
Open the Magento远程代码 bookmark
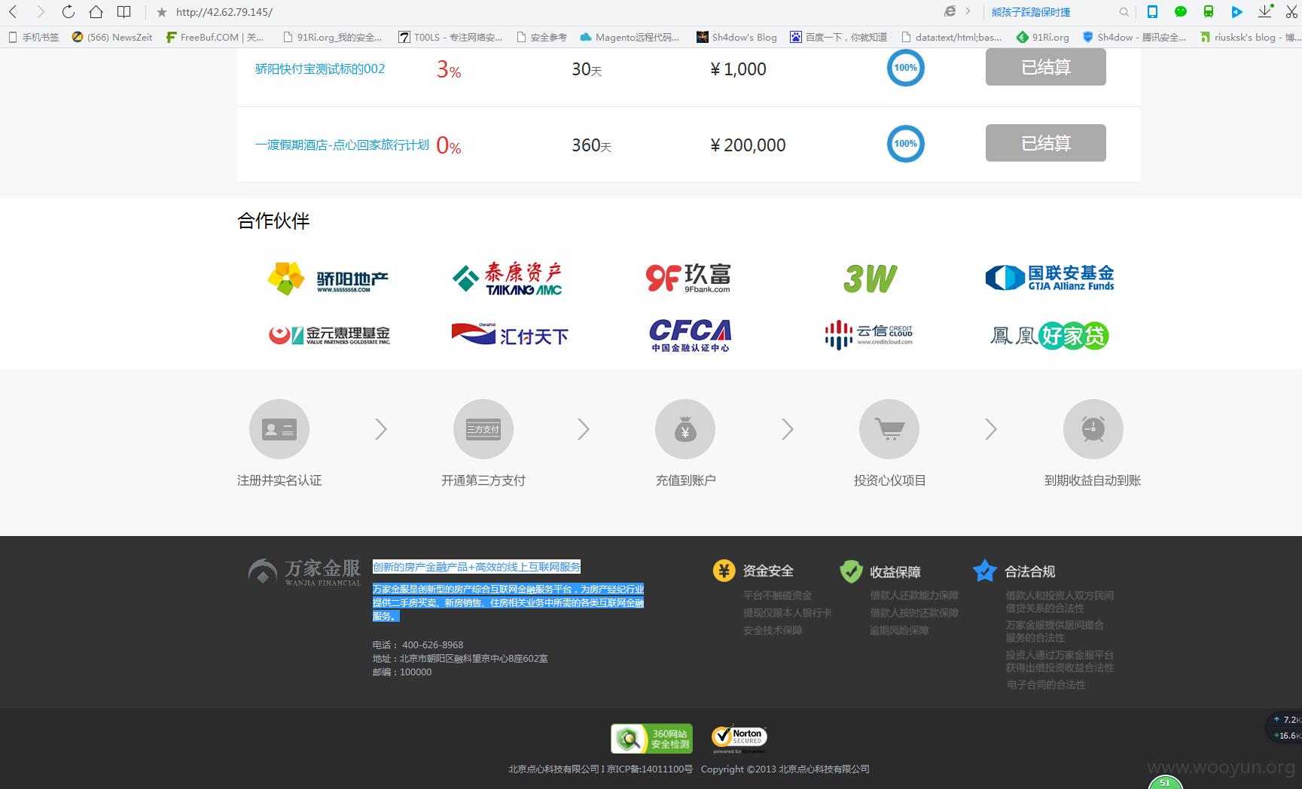pos(630,37)
